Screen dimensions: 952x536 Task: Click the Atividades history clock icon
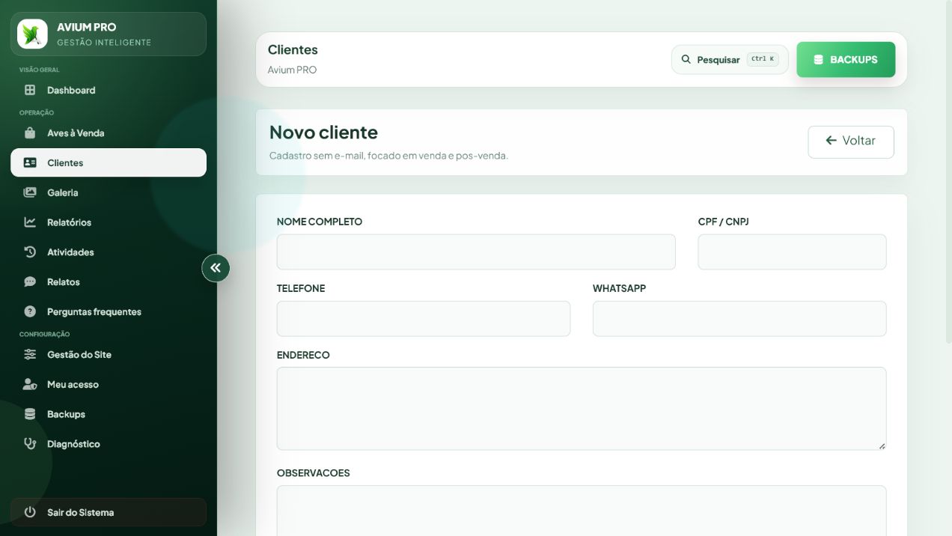30,252
